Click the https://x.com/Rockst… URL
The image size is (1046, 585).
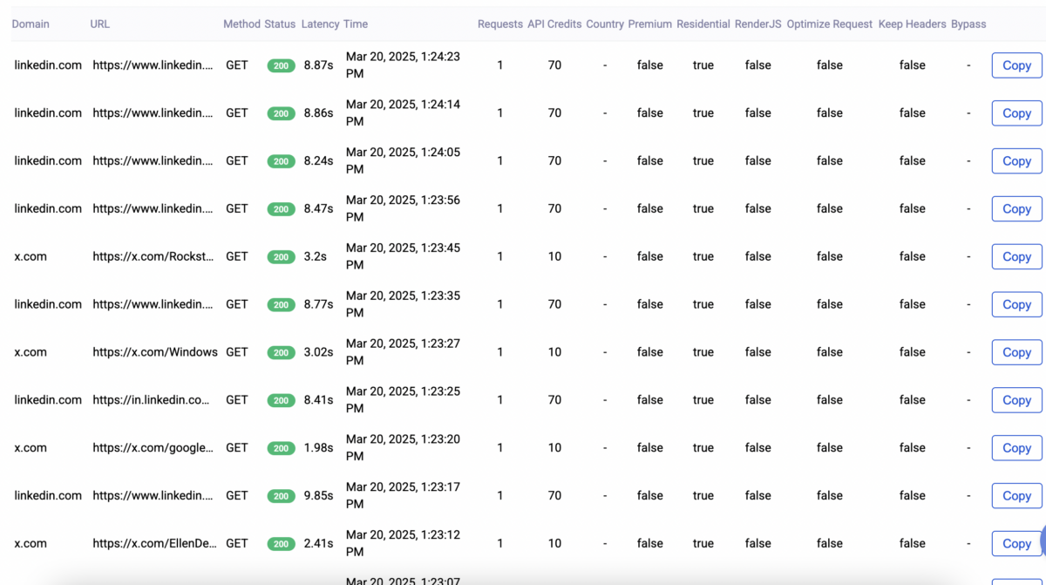click(x=153, y=256)
